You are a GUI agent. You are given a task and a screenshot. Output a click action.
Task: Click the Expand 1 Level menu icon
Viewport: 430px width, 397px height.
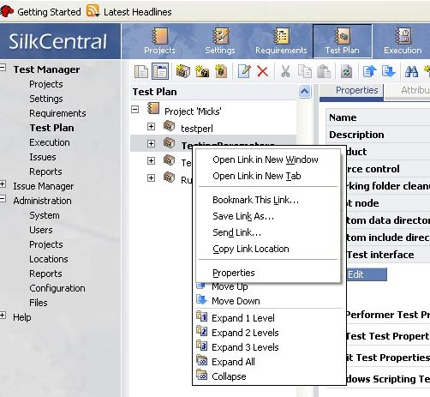(x=202, y=316)
